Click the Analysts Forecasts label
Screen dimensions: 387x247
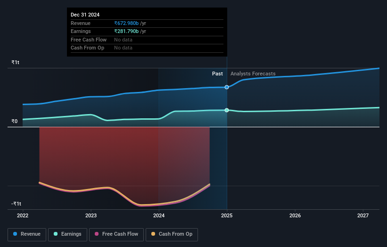(253, 74)
